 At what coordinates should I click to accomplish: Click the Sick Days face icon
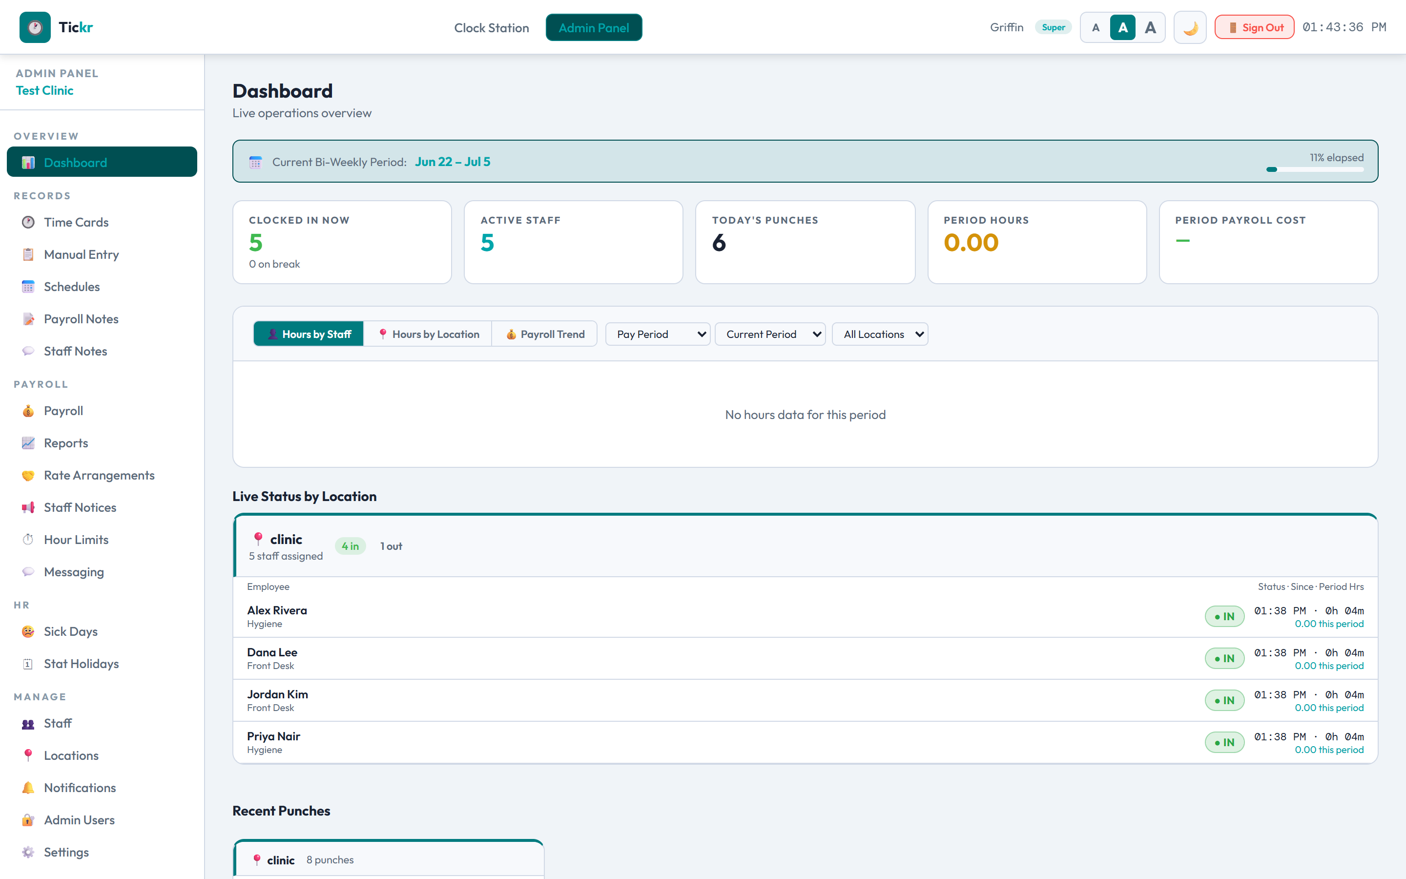[28, 631]
